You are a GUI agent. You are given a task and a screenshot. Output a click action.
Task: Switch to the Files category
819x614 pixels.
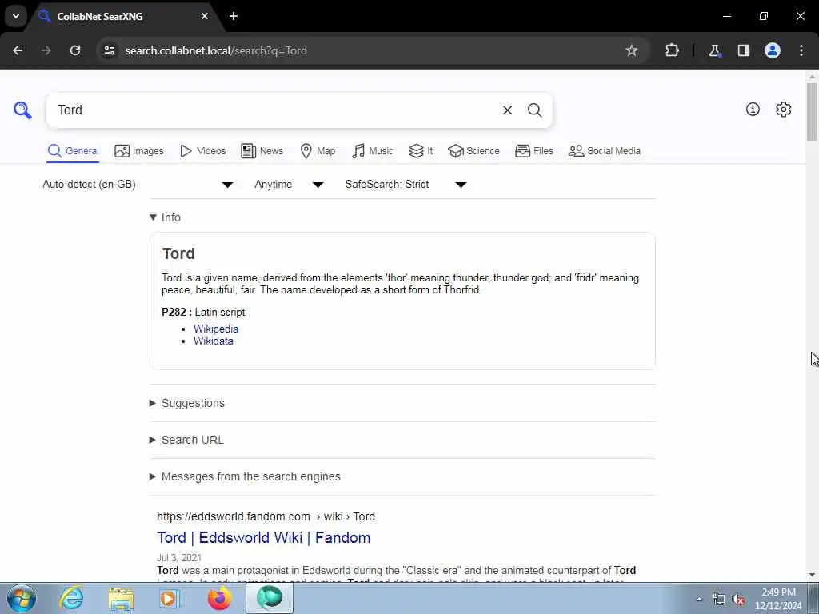533,151
